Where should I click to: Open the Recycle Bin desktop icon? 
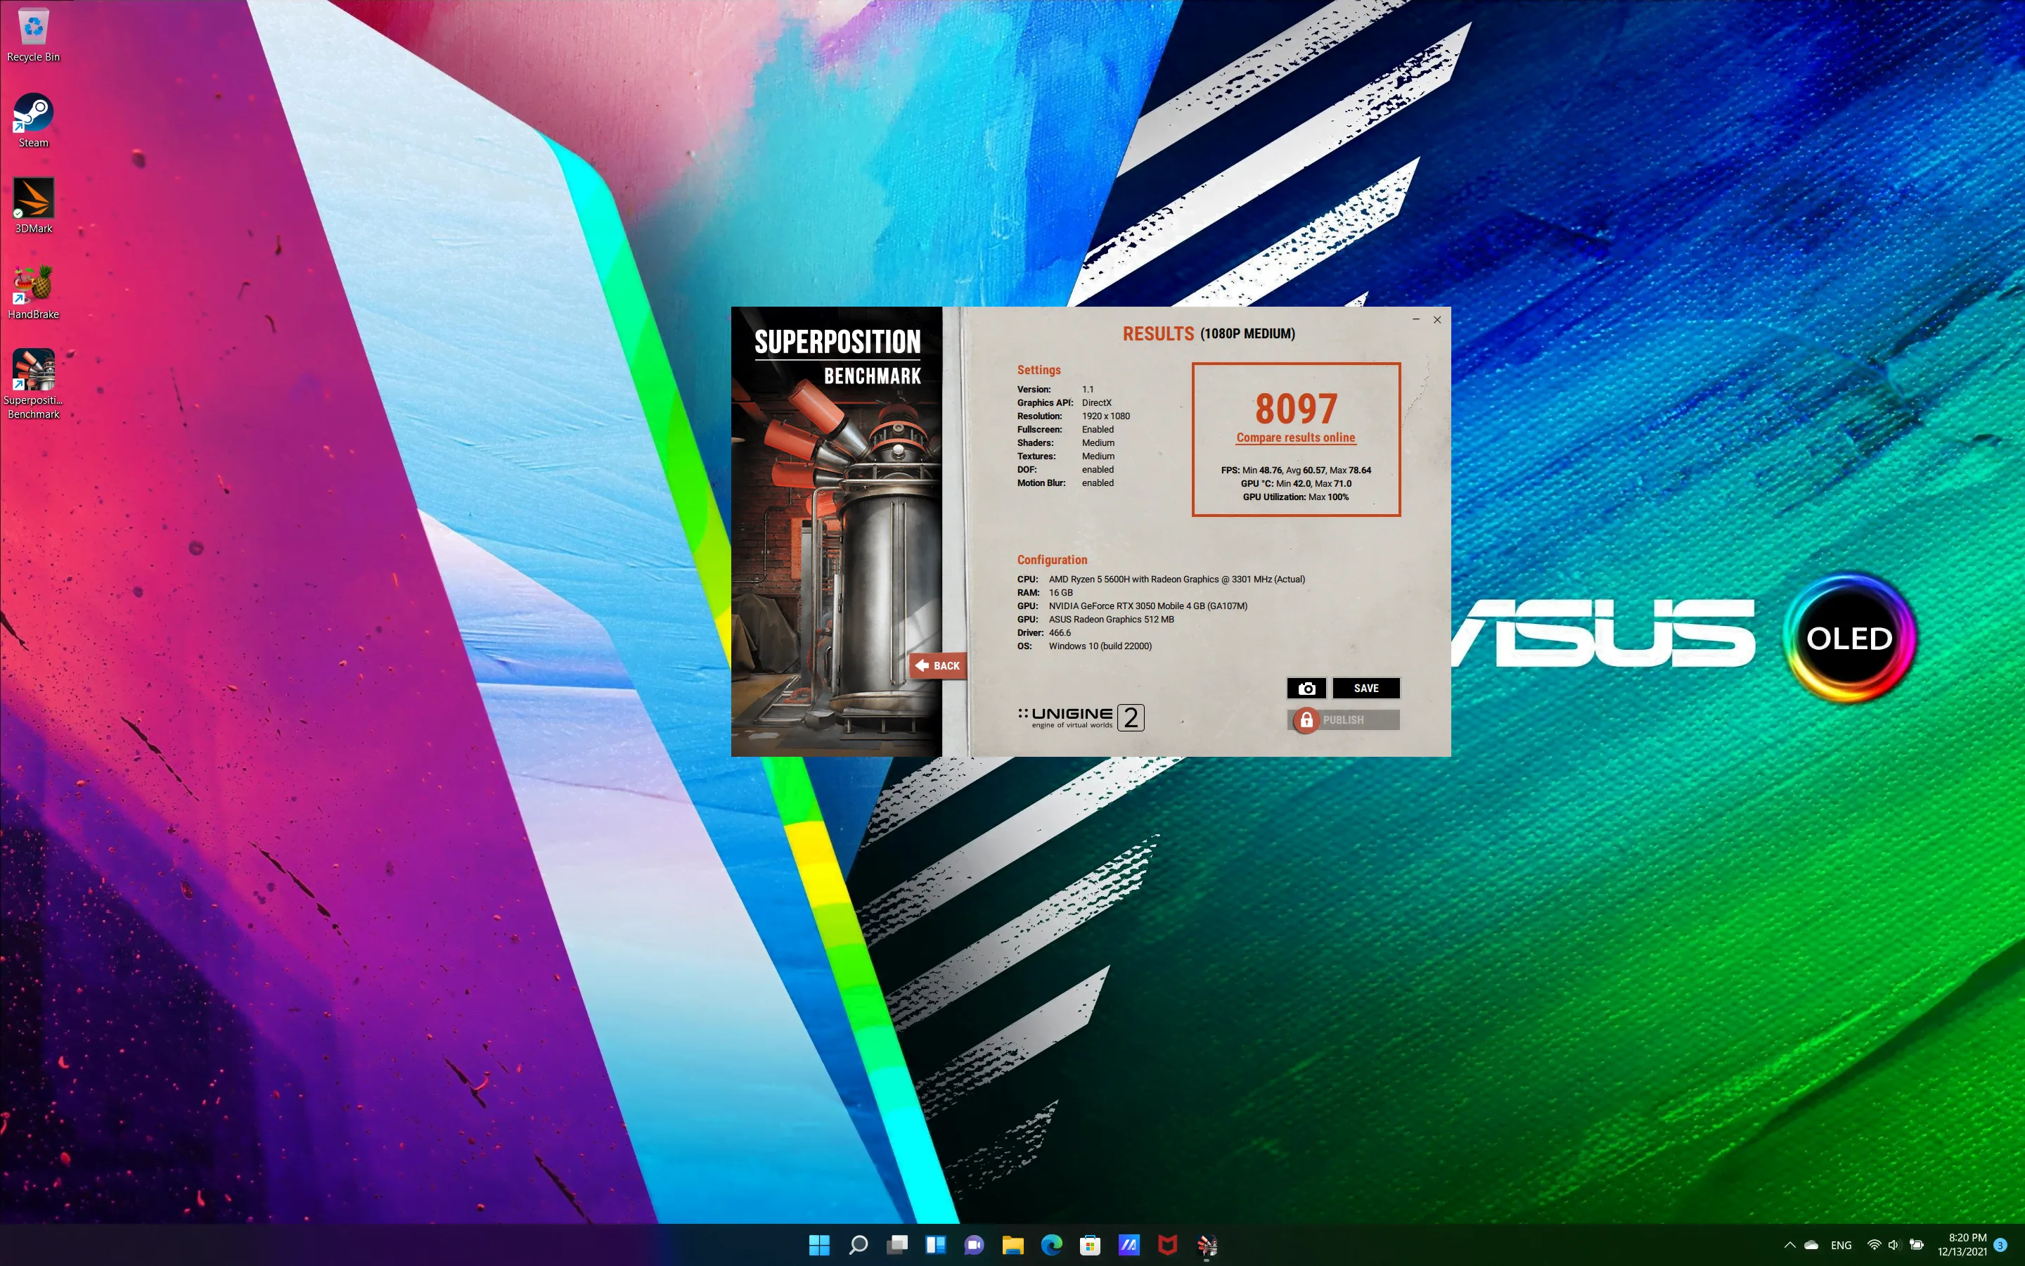click(34, 34)
